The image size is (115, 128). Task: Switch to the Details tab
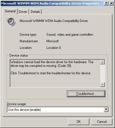click(x=35, y=12)
